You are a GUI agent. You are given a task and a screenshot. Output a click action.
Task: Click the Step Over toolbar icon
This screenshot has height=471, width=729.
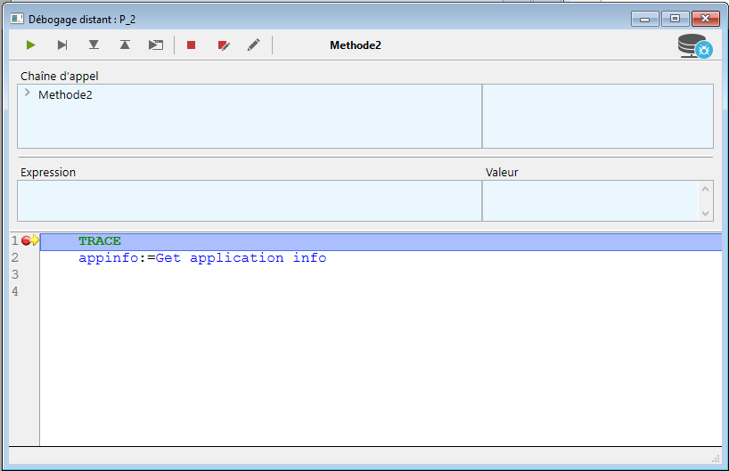[62, 45]
